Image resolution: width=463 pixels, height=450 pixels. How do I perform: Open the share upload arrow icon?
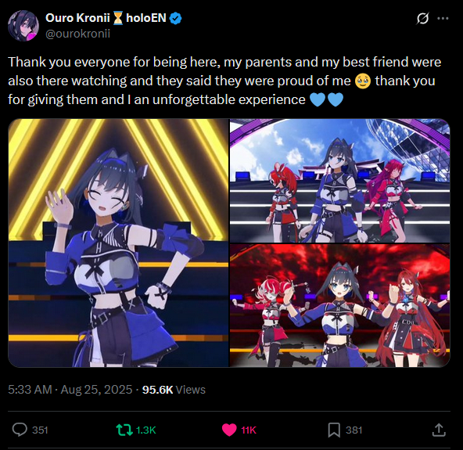(439, 430)
